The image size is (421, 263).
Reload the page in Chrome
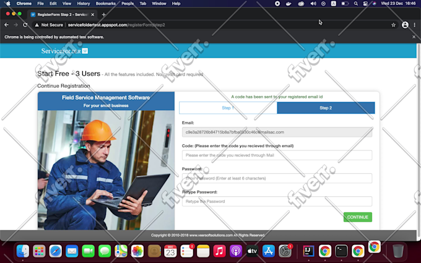click(25, 25)
